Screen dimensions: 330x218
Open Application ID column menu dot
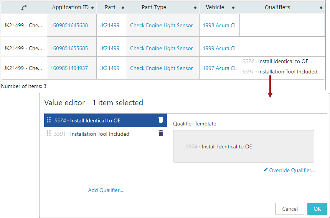tap(92, 8)
